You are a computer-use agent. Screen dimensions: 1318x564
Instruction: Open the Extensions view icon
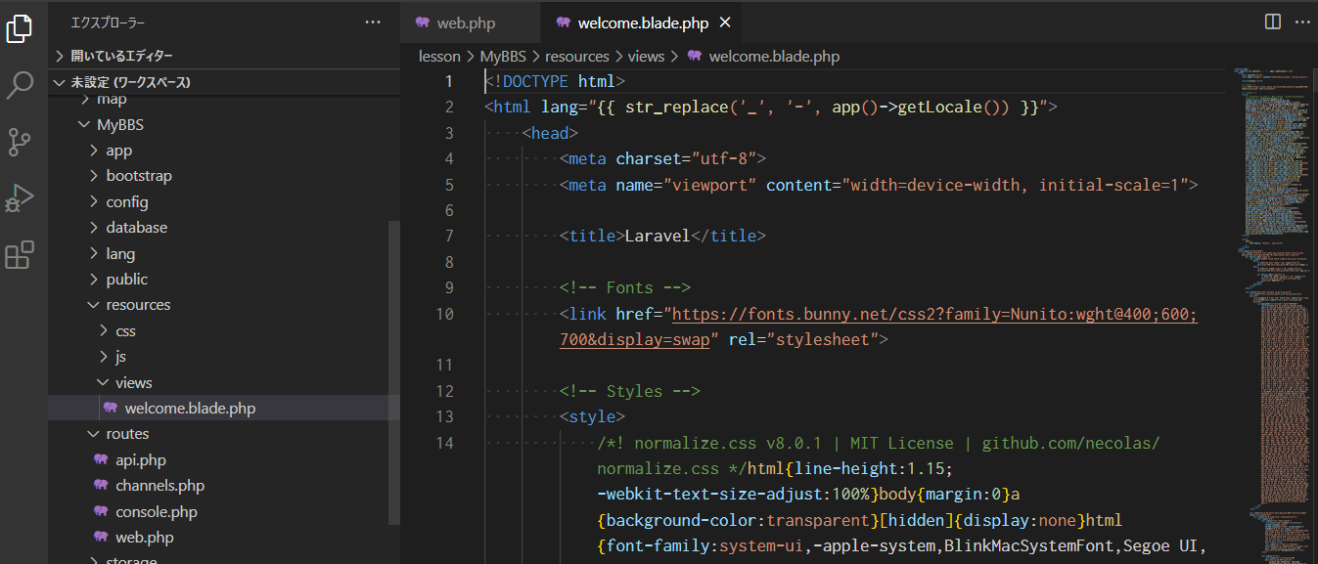pyautogui.click(x=20, y=254)
